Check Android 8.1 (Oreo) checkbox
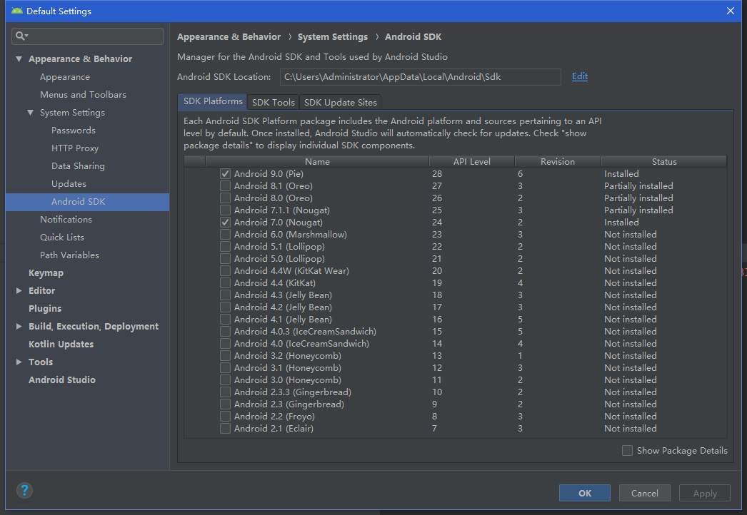The height and width of the screenshot is (515, 747). tap(226, 185)
